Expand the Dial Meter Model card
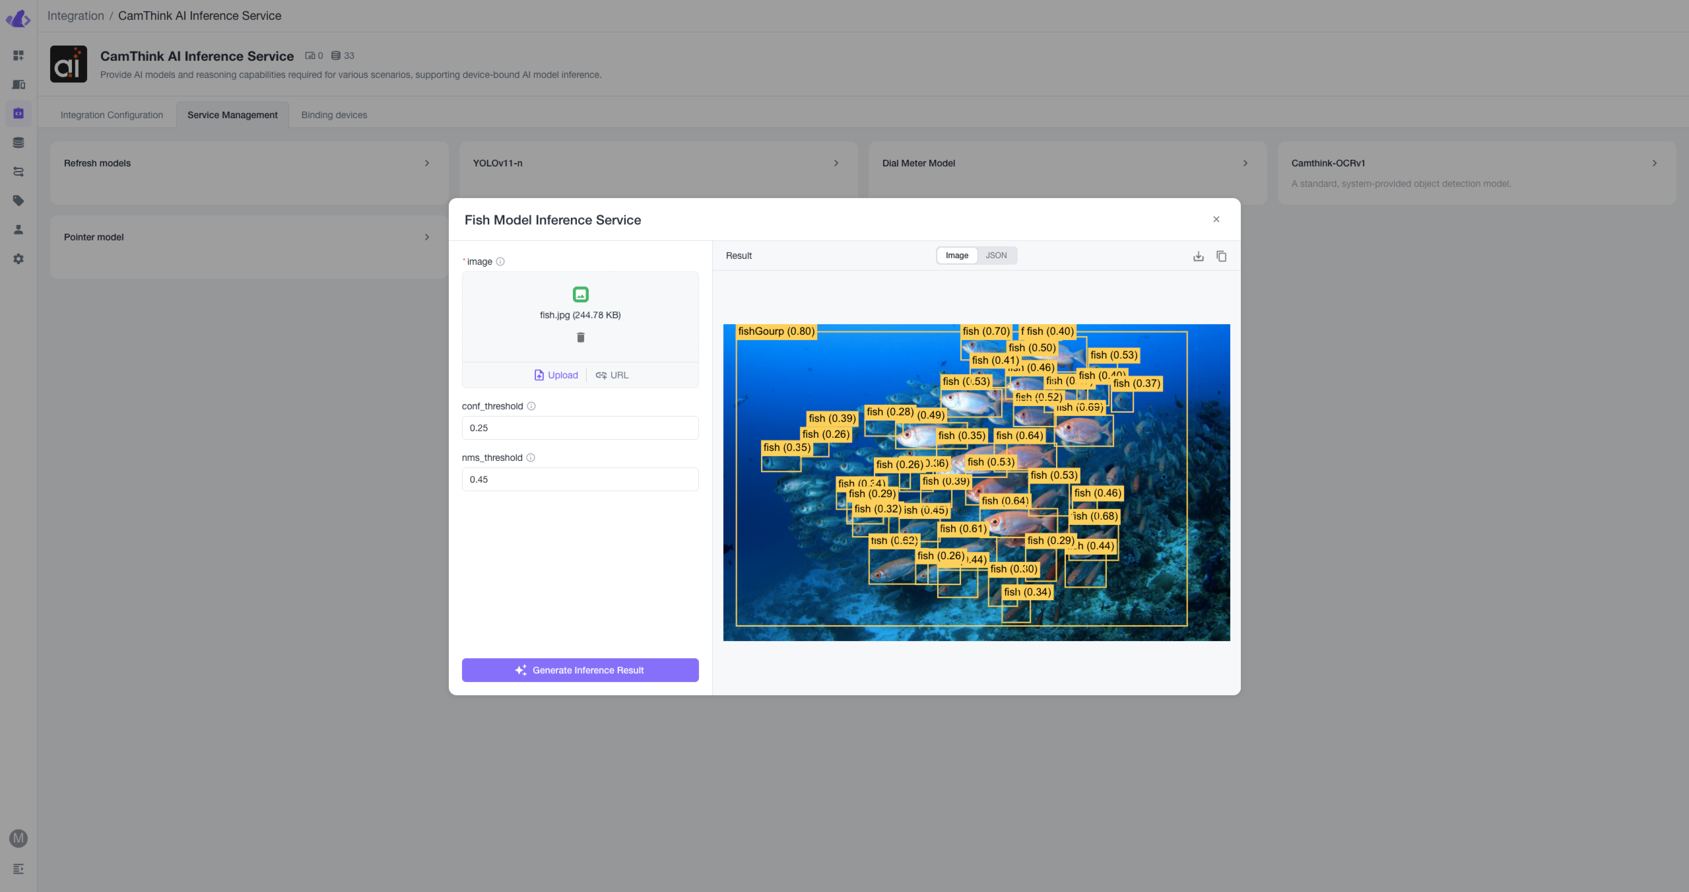 pyautogui.click(x=1245, y=163)
